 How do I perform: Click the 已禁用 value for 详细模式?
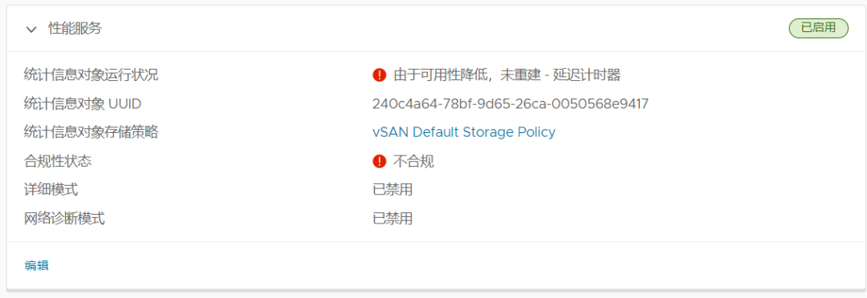click(393, 190)
